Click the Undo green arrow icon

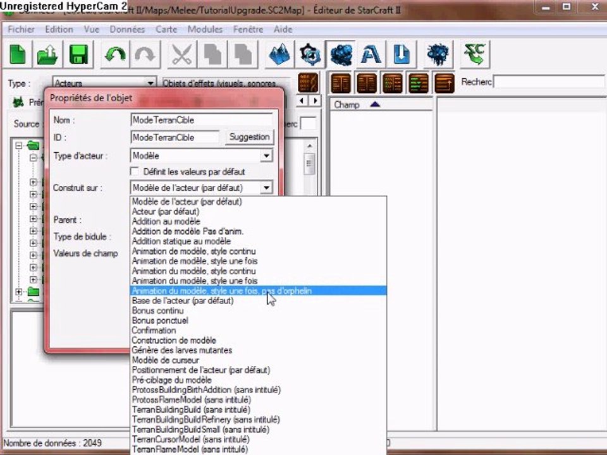[x=114, y=54]
